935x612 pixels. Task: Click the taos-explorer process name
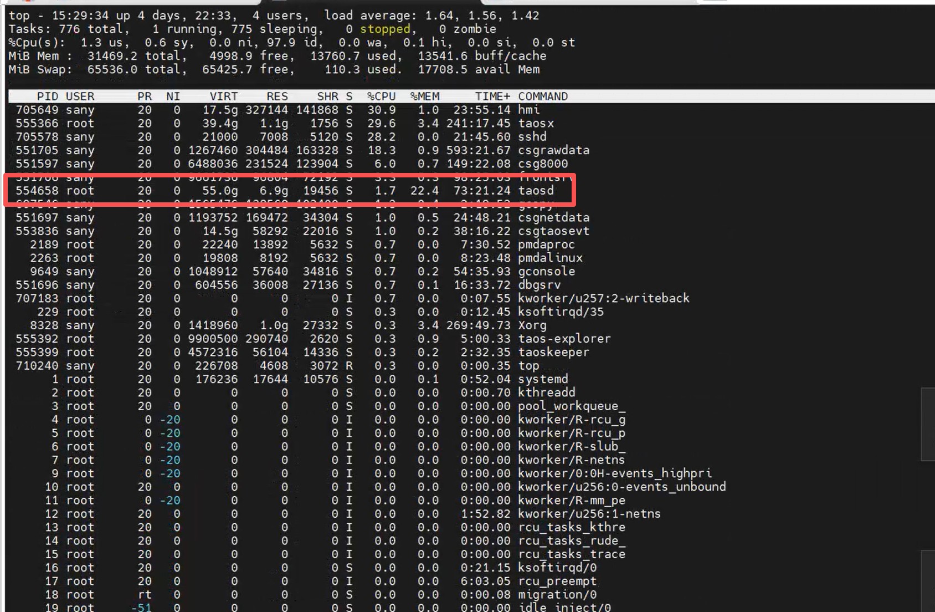click(564, 339)
